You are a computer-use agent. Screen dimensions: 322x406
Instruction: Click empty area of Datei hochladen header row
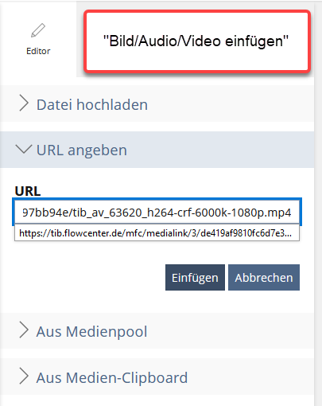tap(231, 103)
